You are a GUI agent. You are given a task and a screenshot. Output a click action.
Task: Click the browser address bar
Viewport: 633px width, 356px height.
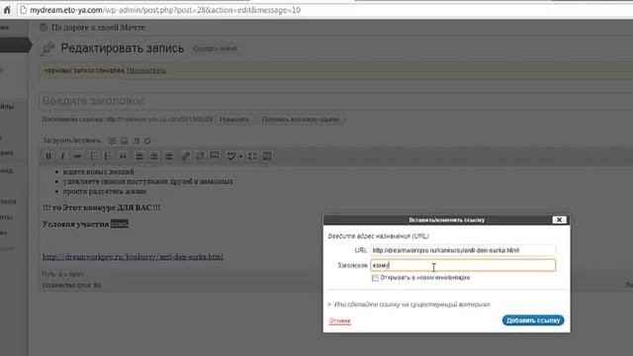(323, 10)
